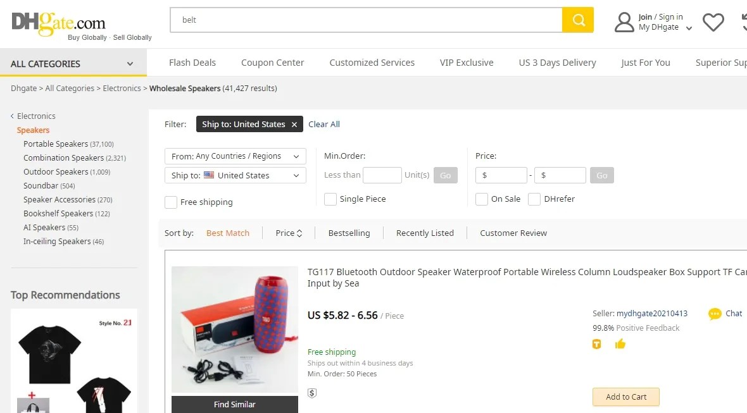Click the user account icon
The width and height of the screenshot is (747, 413).
tap(624, 22)
